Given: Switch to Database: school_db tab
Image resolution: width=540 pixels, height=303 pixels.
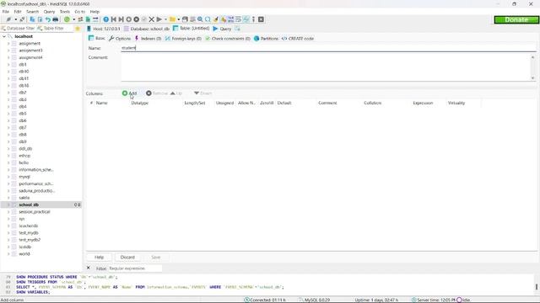Looking at the screenshot, I should click(147, 29).
